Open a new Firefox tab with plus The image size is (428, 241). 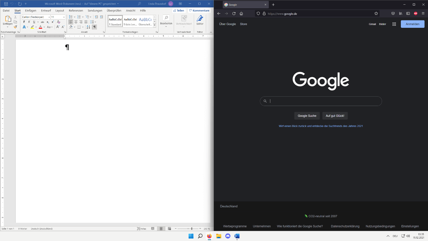[273, 5]
